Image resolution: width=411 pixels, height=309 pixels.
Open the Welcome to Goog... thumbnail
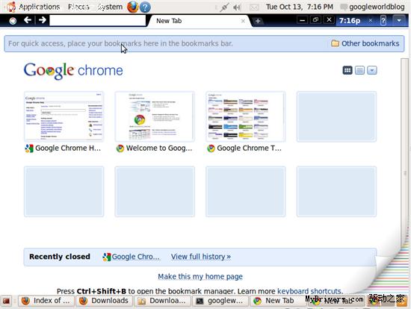tap(155, 116)
